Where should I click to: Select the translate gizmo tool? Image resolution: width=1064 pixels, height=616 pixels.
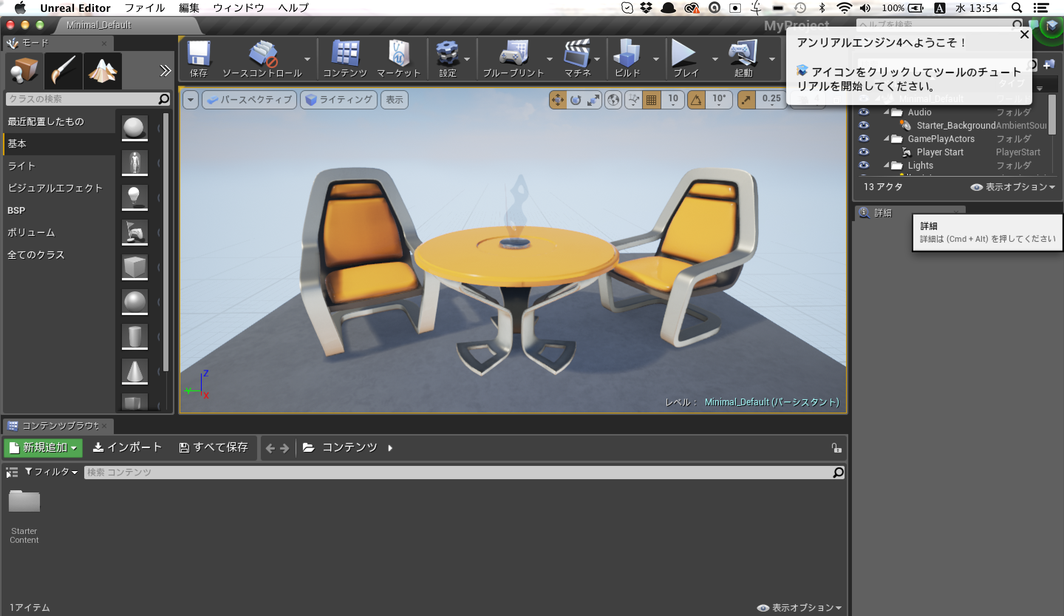(x=557, y=100)
